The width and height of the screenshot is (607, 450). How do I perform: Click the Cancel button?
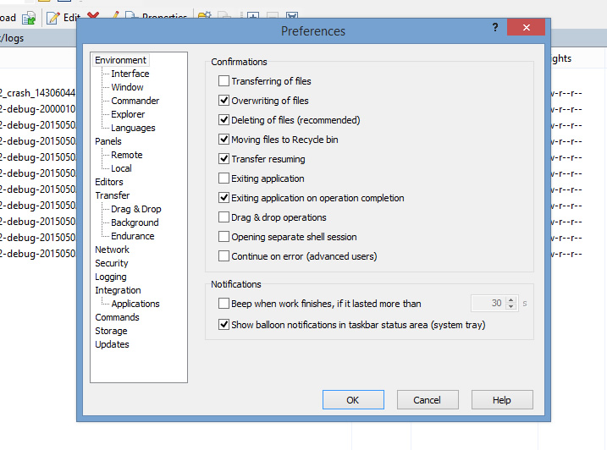pyautogui.click(x=427, y=400)
